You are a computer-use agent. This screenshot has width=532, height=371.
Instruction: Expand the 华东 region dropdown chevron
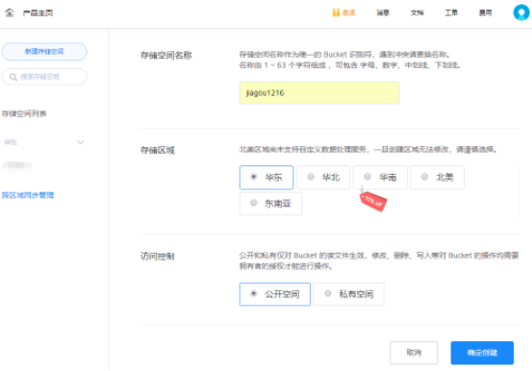[x=81, y=142]
